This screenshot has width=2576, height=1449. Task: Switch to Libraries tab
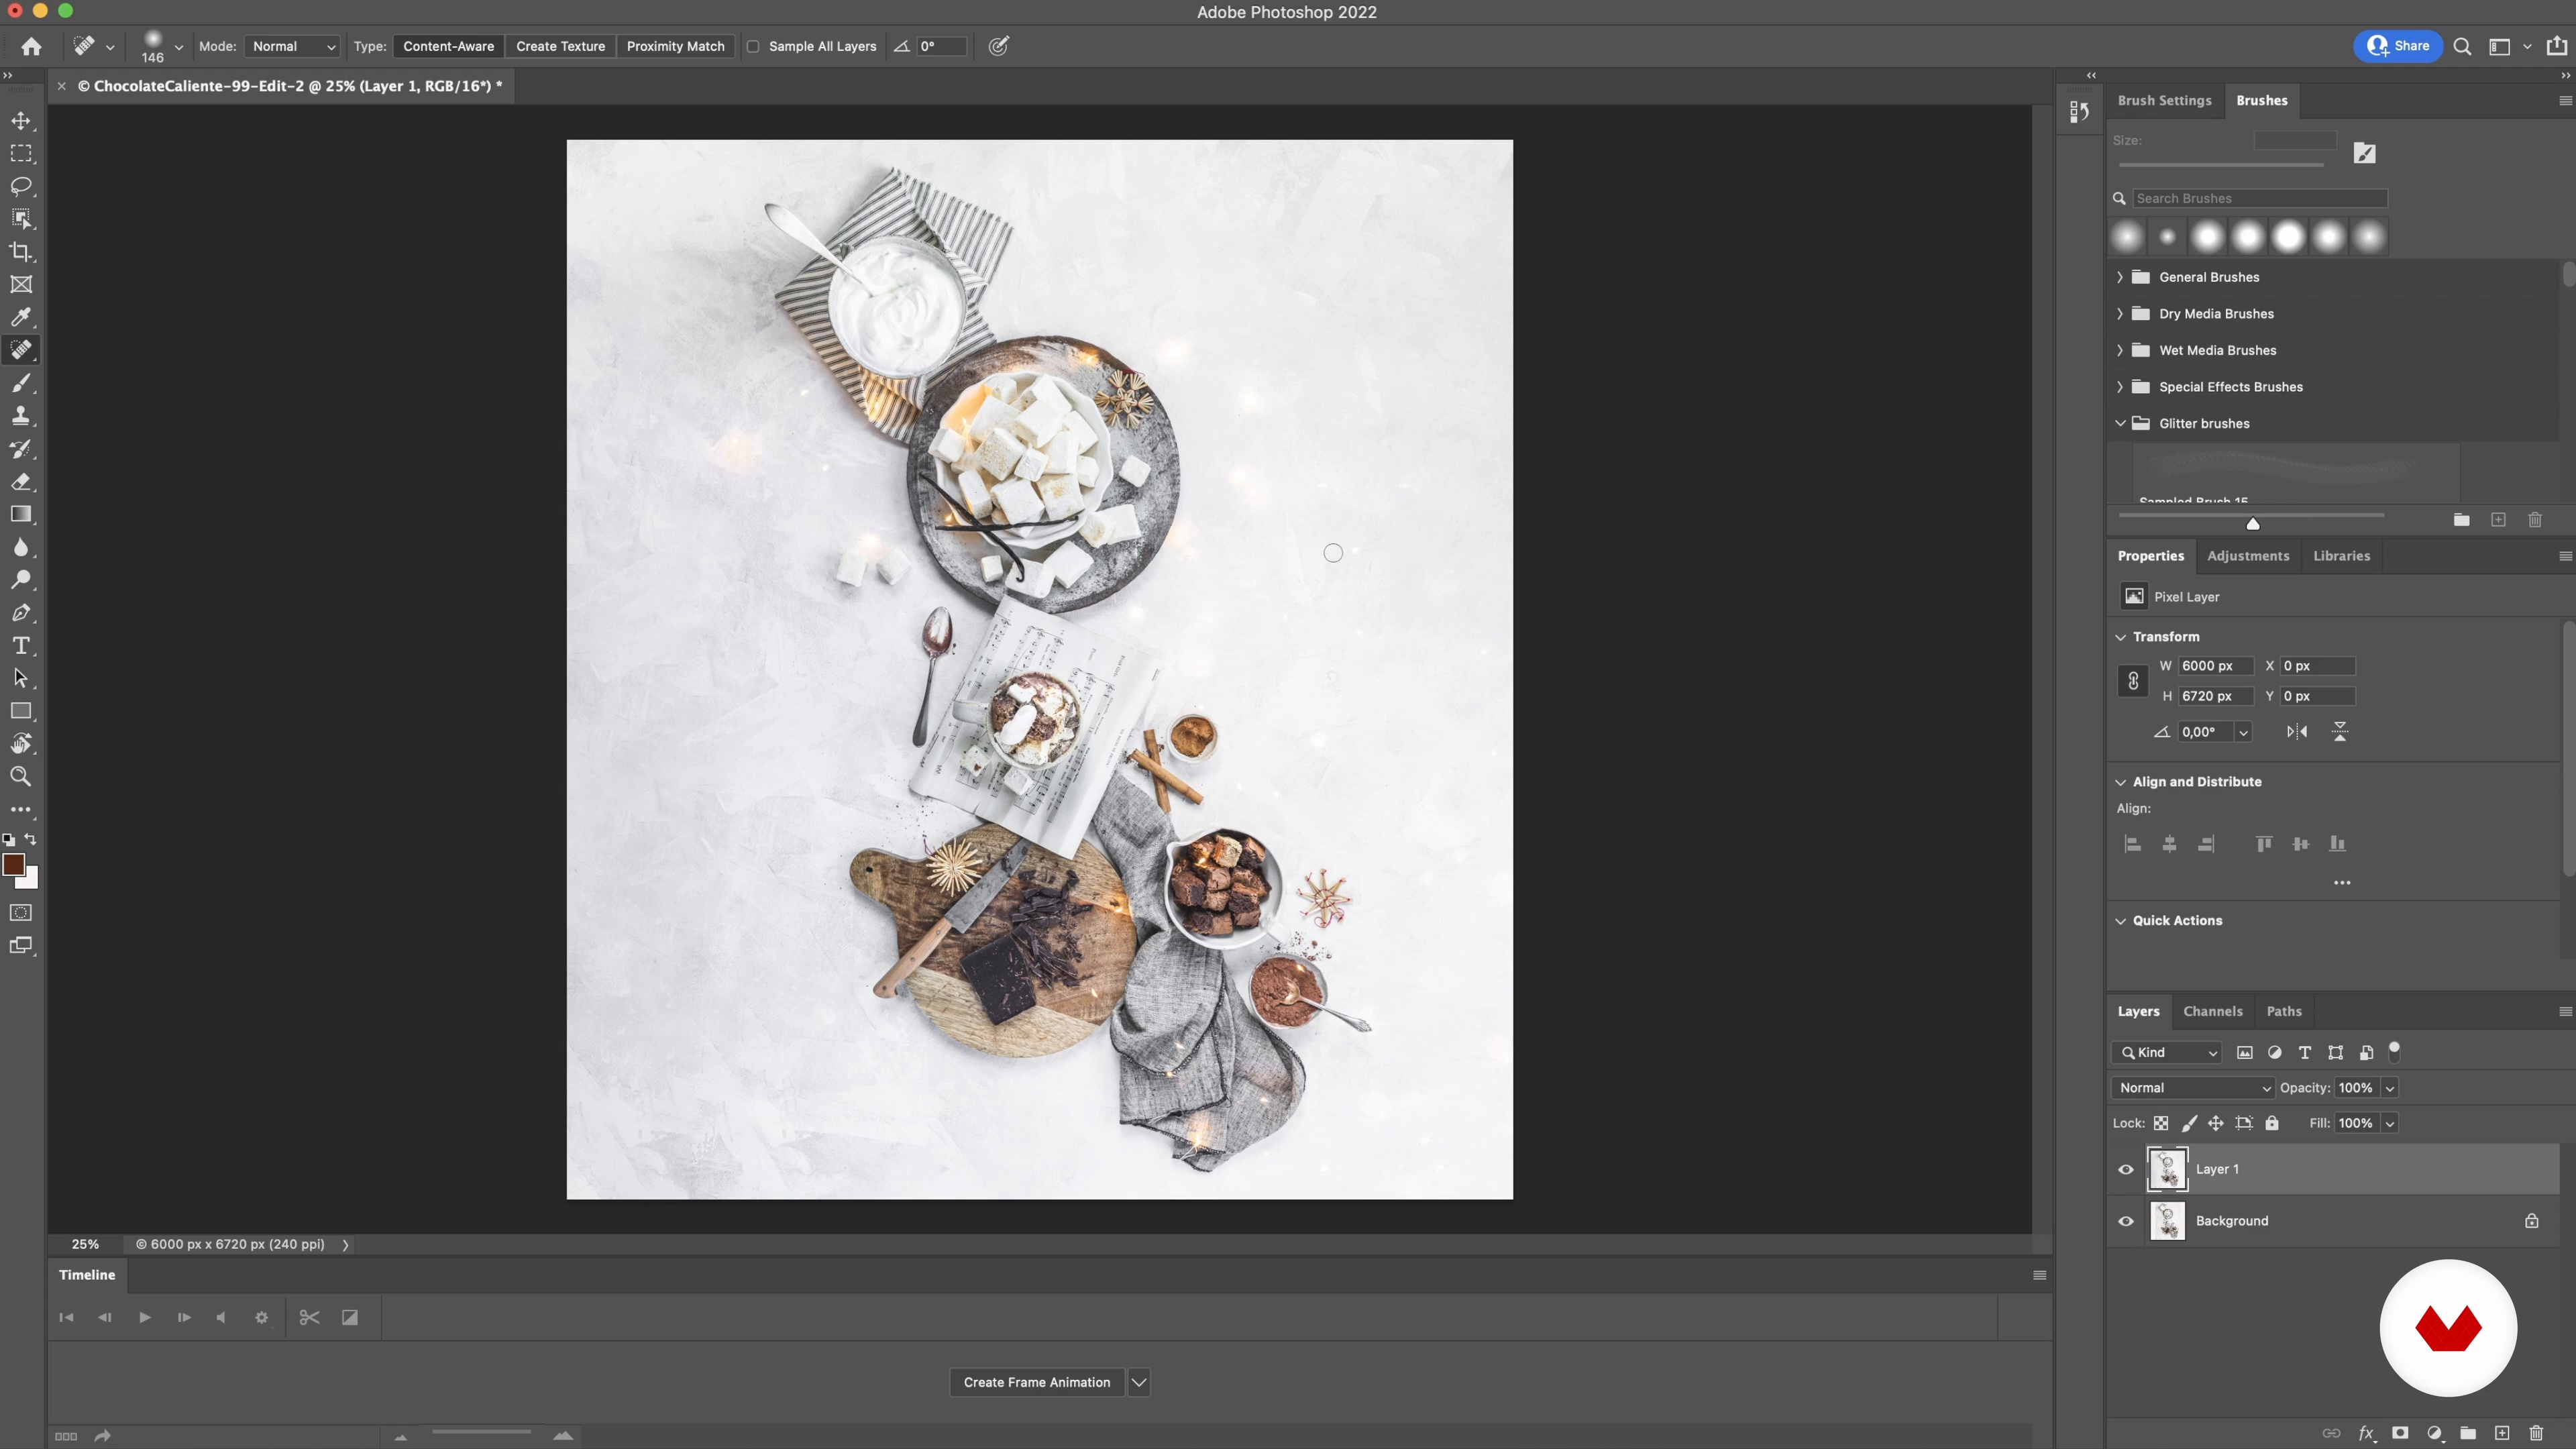(x=2341, y=556)
